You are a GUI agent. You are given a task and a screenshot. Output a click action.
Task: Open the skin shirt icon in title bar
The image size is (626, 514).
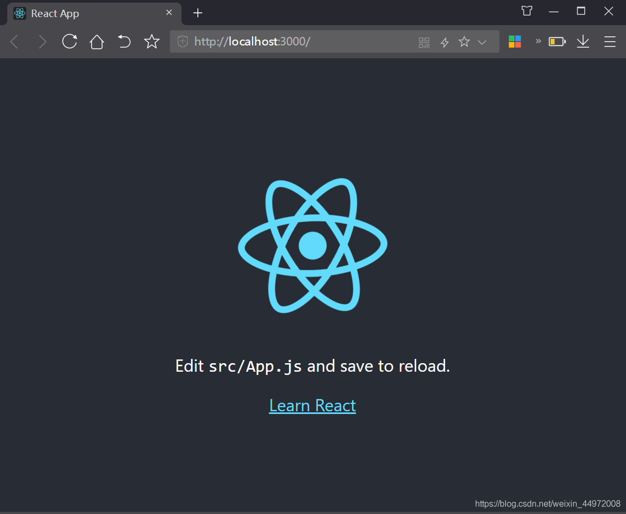527,11
